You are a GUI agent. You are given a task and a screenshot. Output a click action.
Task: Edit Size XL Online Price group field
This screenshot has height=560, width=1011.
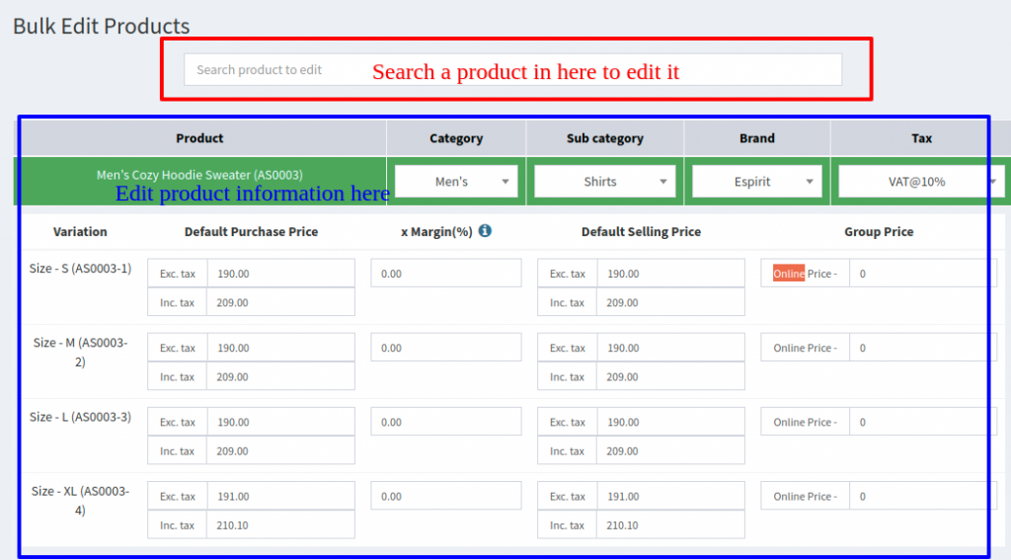(918, 497)
